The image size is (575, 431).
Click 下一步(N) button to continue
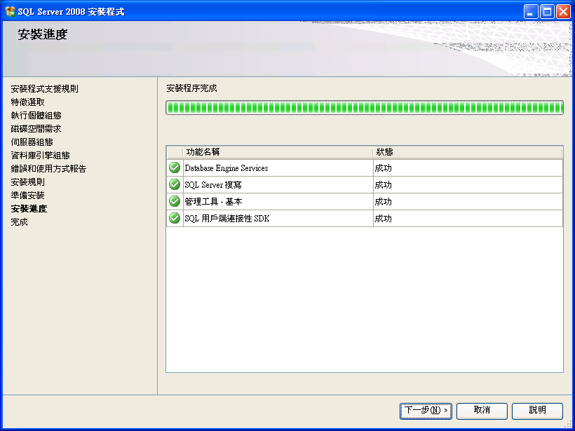pos(426,411)
